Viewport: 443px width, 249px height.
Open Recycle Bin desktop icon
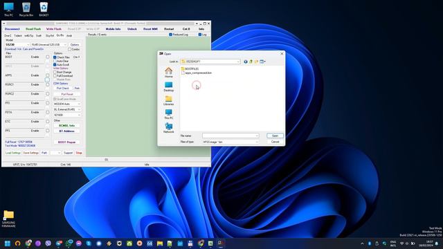[26, 9]
